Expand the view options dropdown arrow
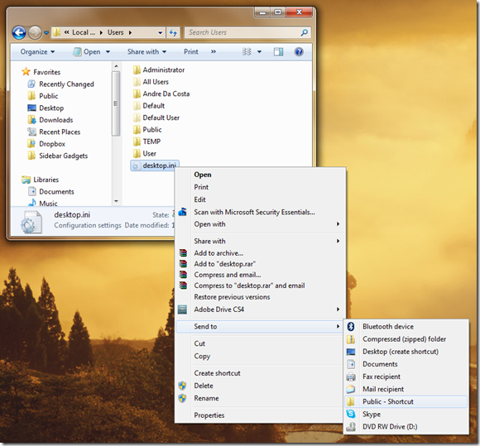The image size is (480, 446). click(259, 52)
